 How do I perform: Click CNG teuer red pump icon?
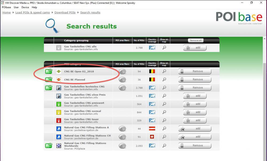(x=59, y=120)
